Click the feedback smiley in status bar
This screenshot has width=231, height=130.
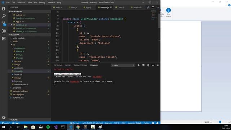pyautogui.click(x=153, y=123)
